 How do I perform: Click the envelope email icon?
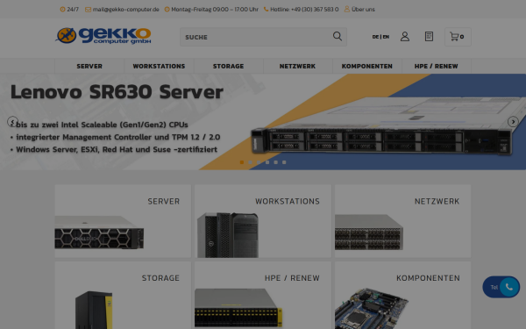point(88,10)
